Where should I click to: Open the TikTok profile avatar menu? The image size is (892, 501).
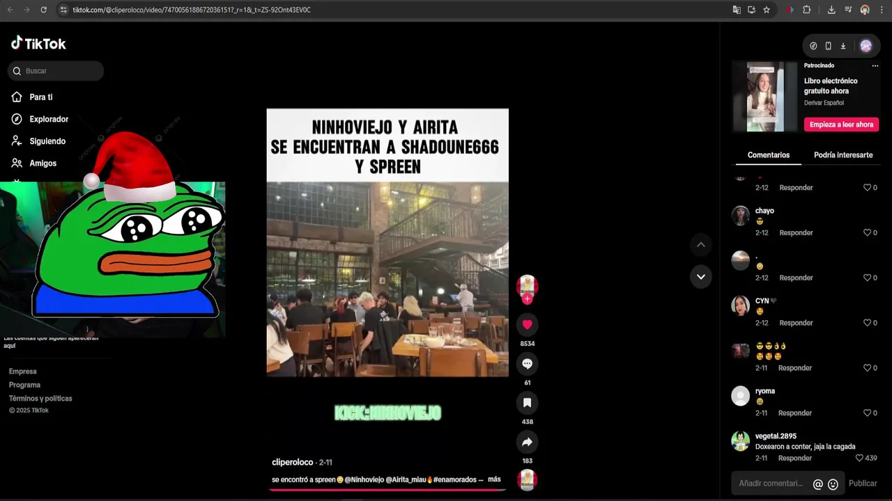pyautogui.click(x=866, y=46)
